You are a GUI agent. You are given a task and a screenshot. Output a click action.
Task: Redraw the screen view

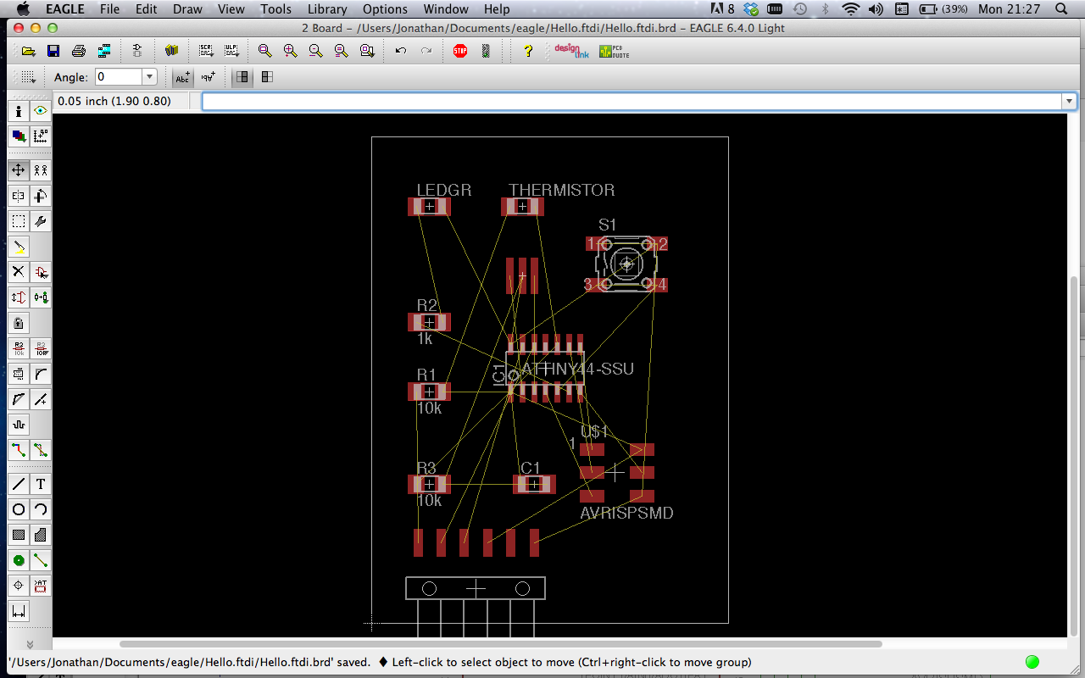coord(342,51)
